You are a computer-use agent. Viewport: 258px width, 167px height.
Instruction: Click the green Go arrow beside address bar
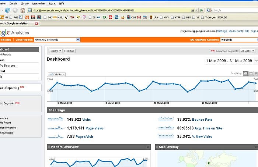click(x=201, y=10)
